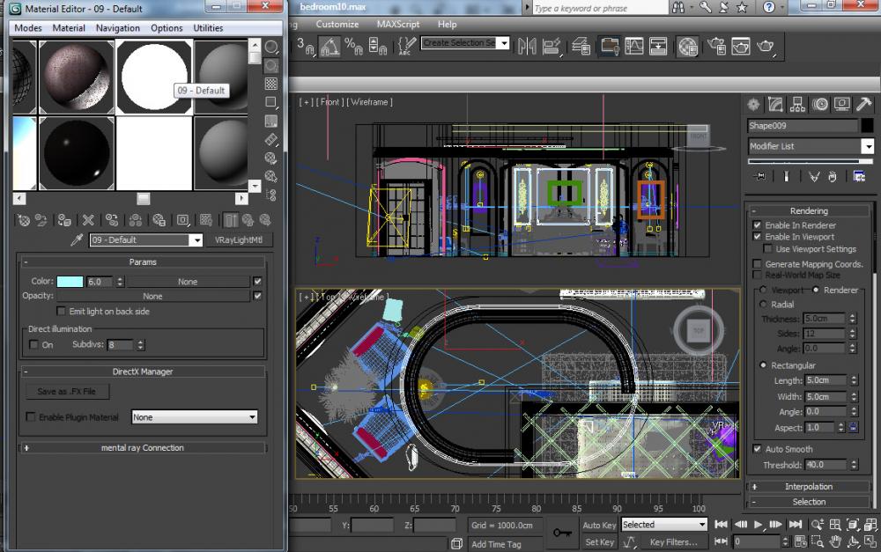Image resolution: width=881 pixels, height=552 pixels.
Task: Click the eyedropper pick material icon
Action: [78, 239]
